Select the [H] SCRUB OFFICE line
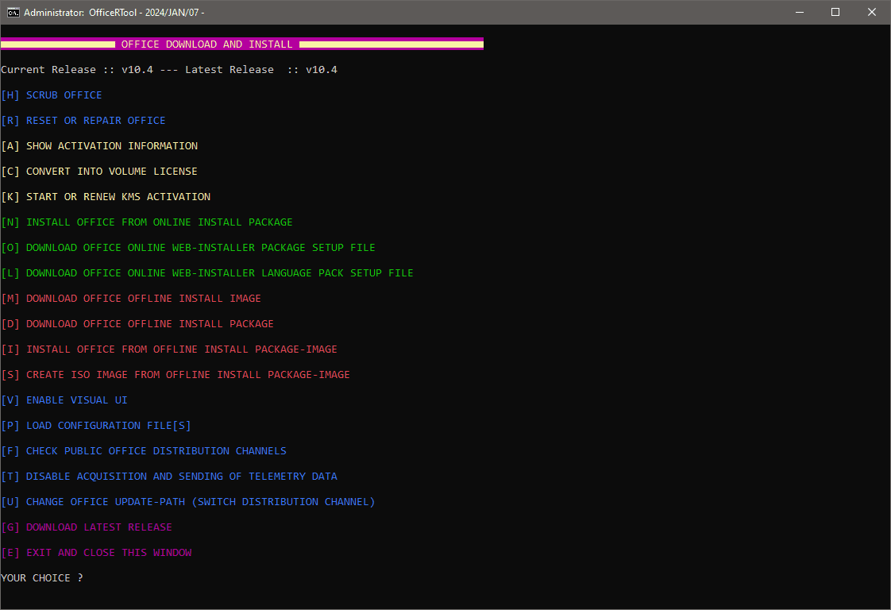 point(52,95)
